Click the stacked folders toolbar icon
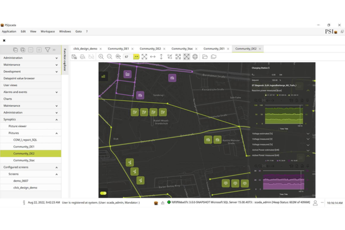Image resolution: width=345 pixels, height=230 pixels. 214,57
